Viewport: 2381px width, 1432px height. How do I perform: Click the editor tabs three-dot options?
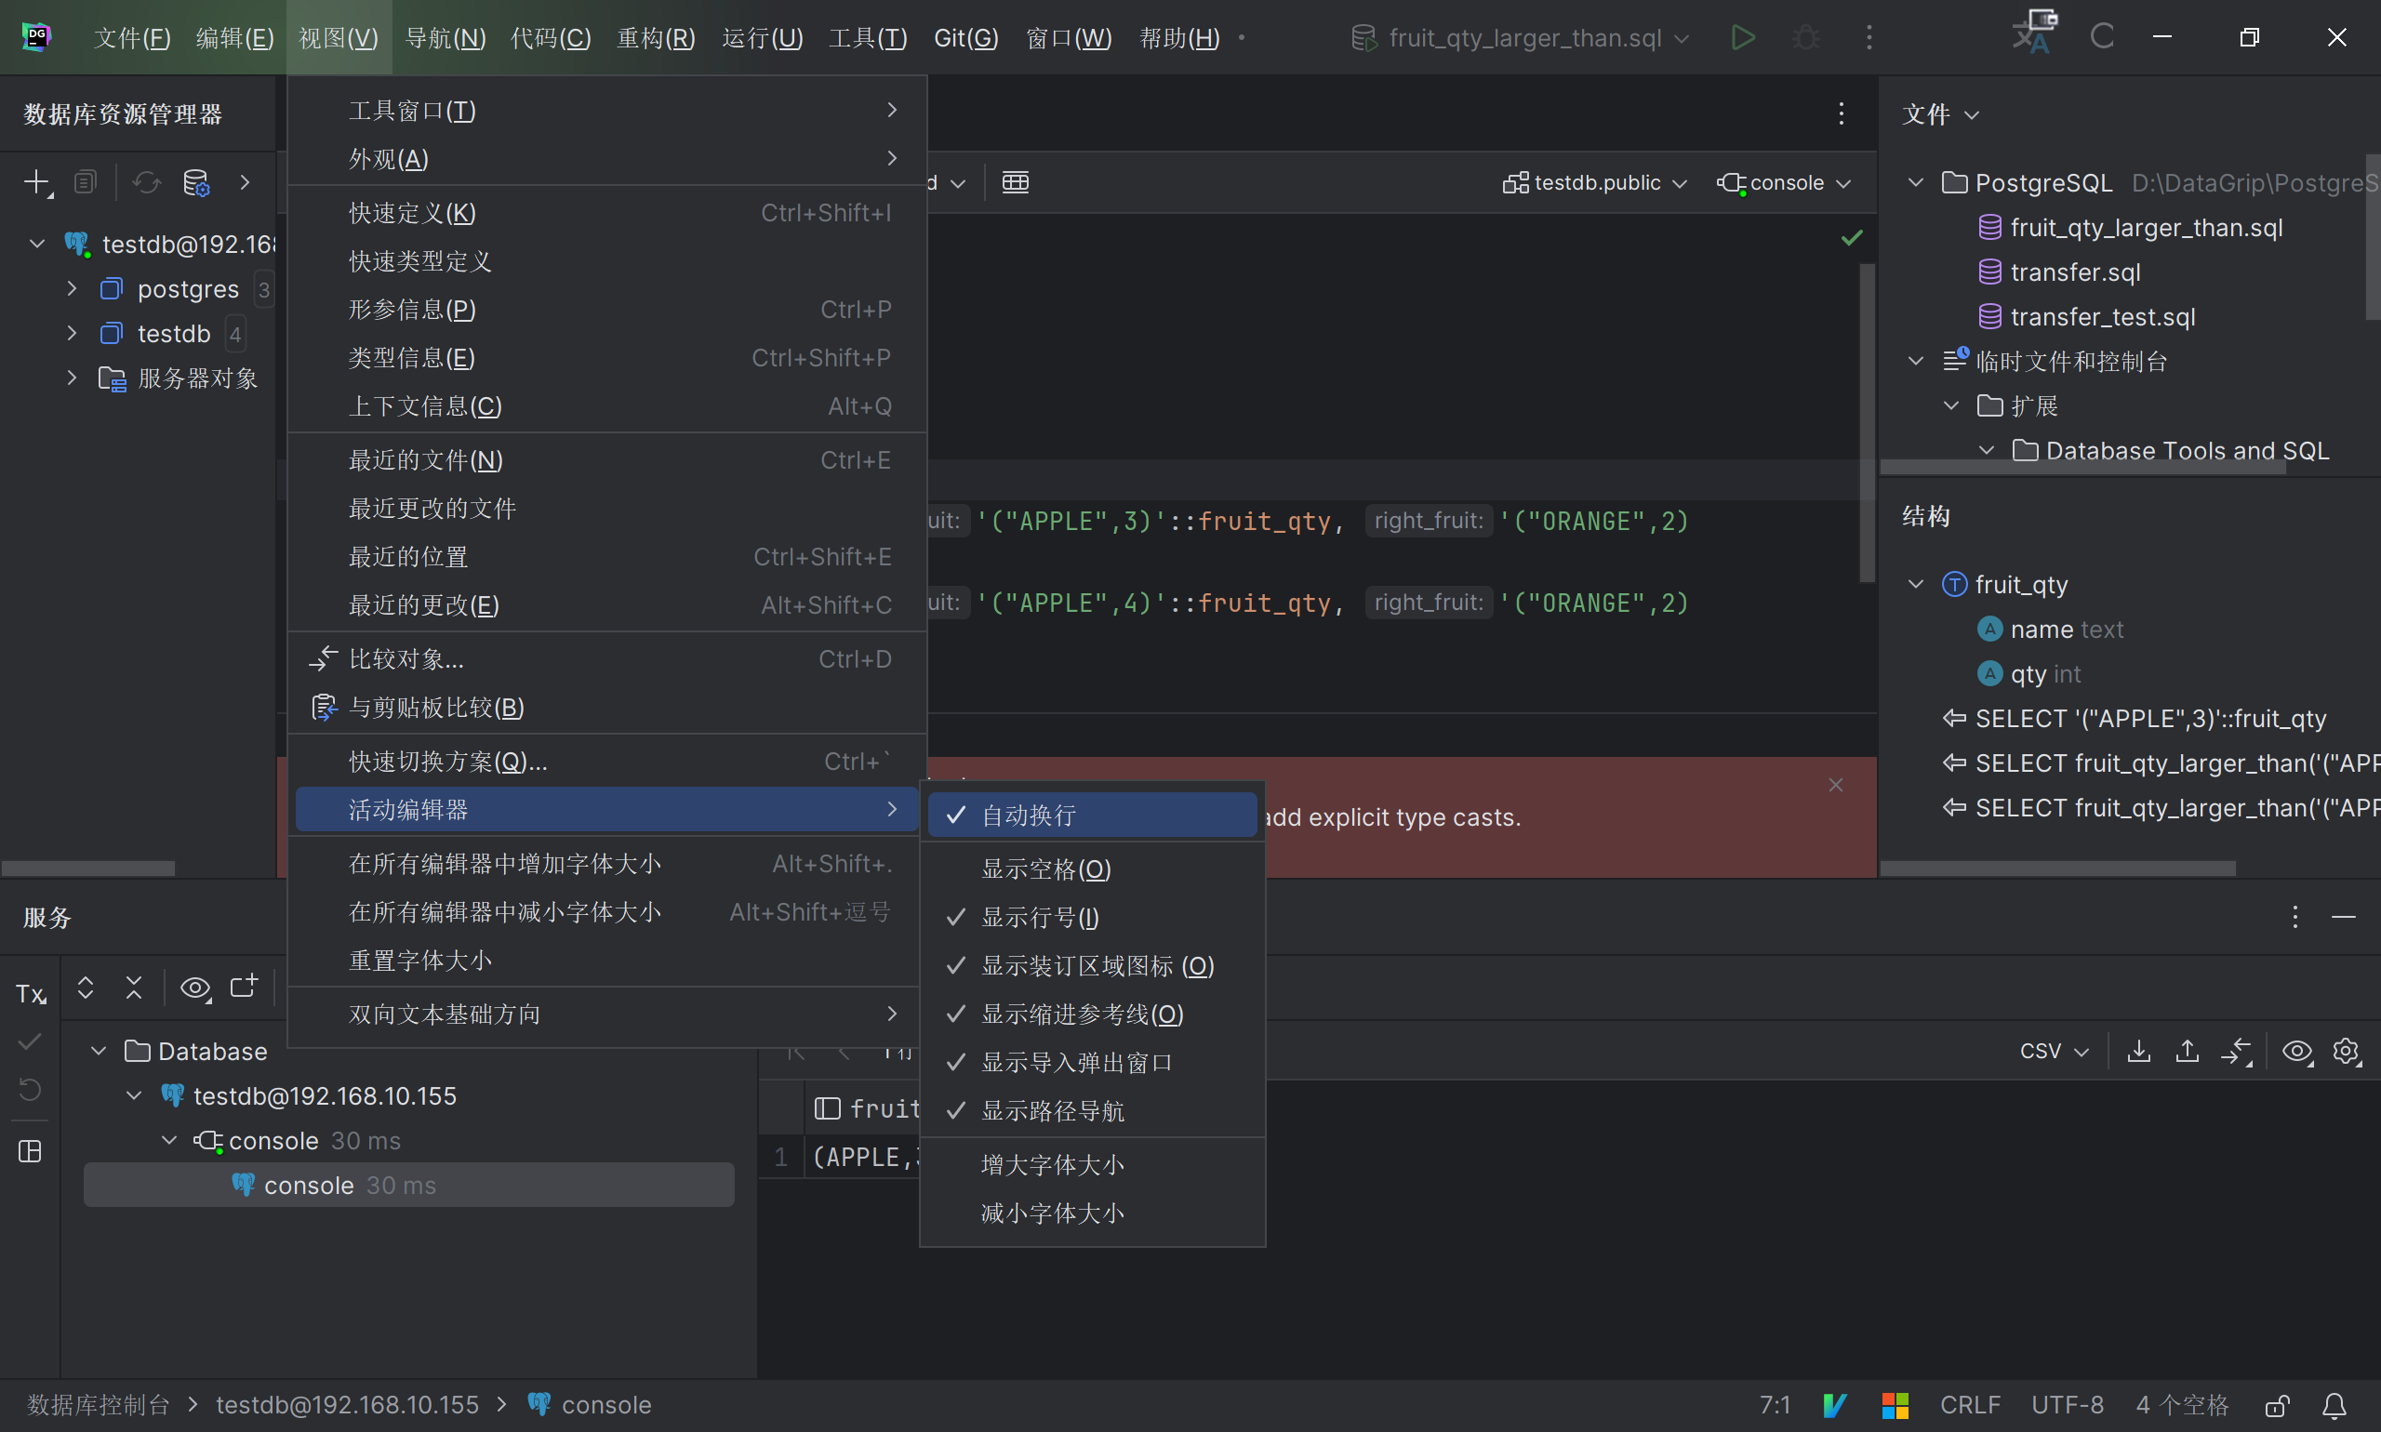coord(1841,113)
